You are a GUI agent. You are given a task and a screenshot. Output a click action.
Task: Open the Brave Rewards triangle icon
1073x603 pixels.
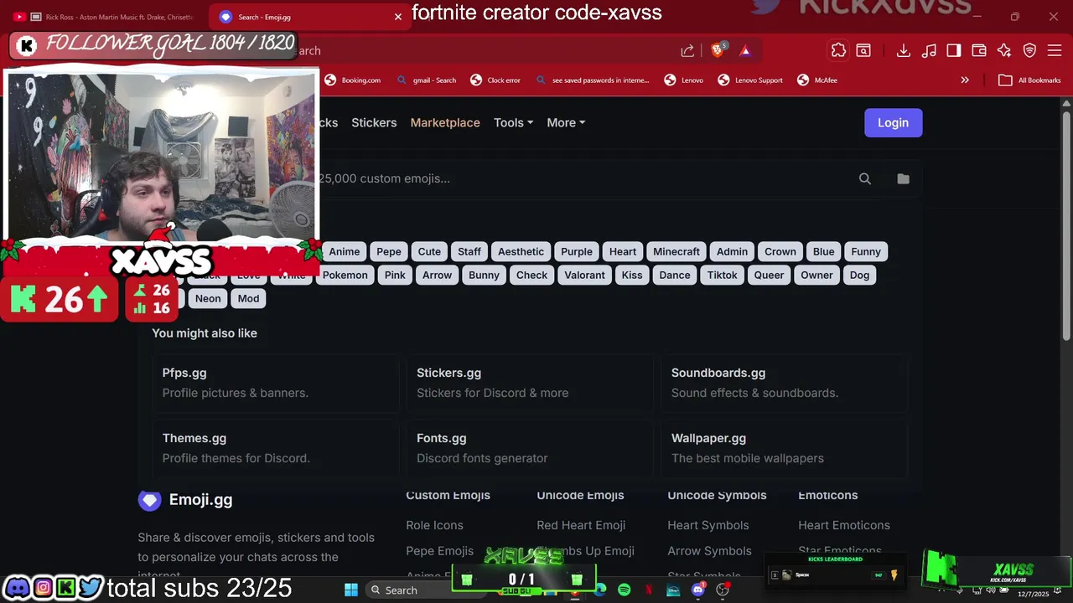coord(745,50)
